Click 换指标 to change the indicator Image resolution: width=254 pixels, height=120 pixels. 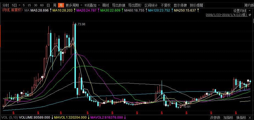[x=241, y=118]
